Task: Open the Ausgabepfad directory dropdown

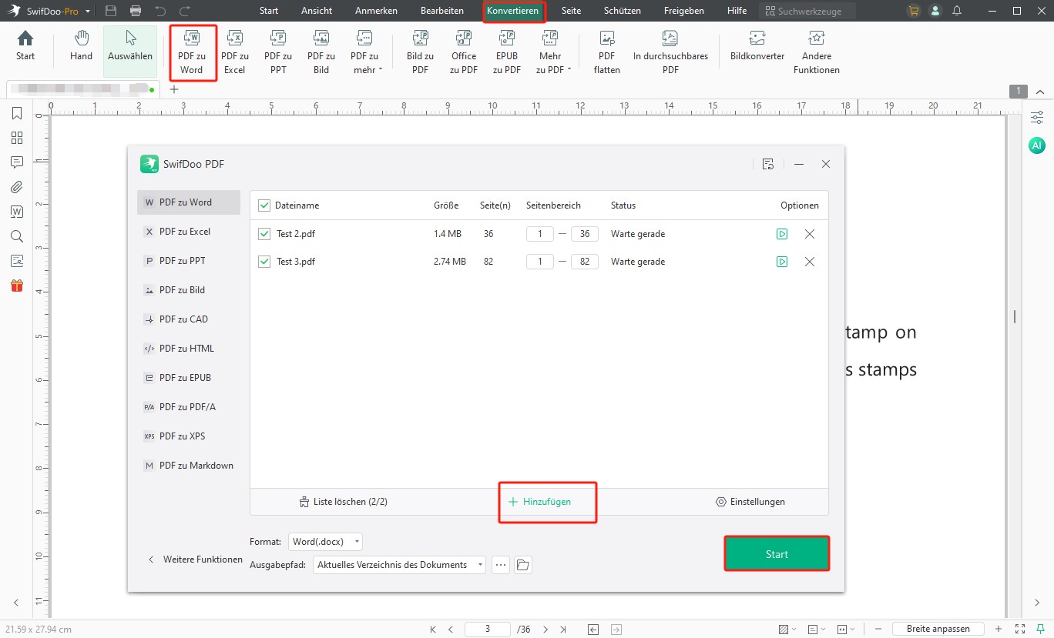Action: [x=399, y=565]
